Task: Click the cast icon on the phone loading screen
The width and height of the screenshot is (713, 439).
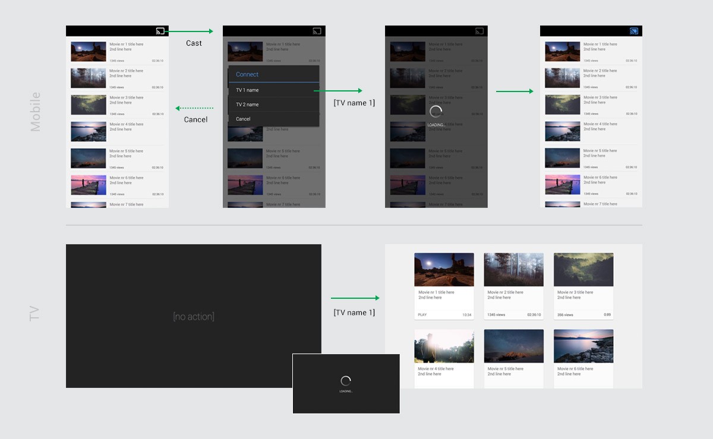Action: [x=479, y=31]
